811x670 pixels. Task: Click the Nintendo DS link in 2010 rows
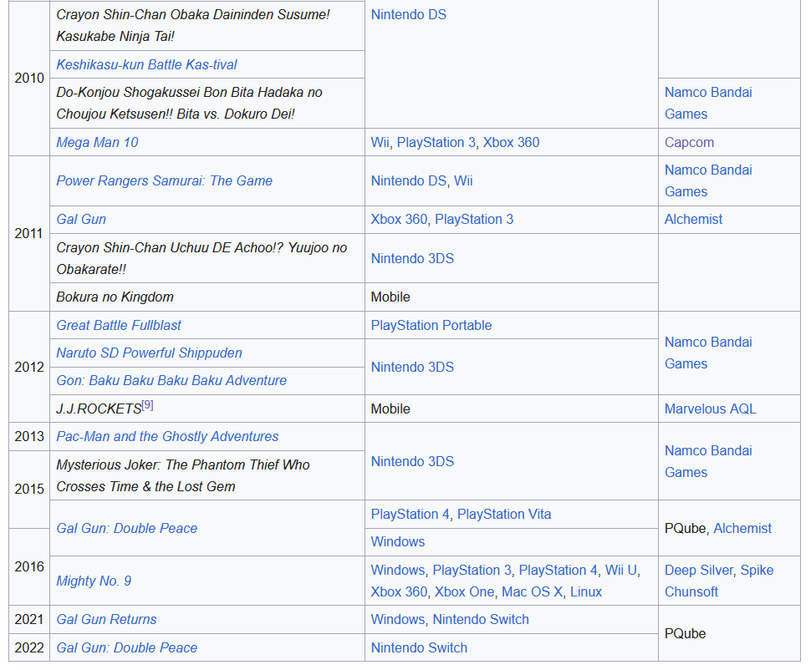pos(409,14)
